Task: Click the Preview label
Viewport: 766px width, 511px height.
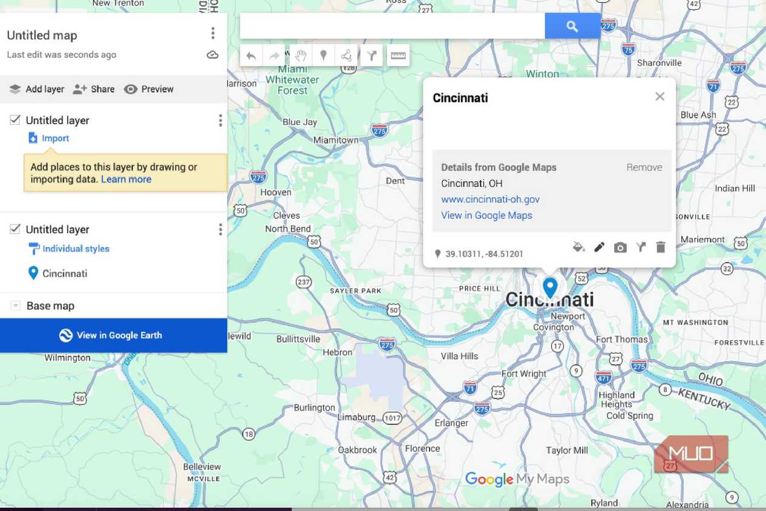Action: click(157, 89)
